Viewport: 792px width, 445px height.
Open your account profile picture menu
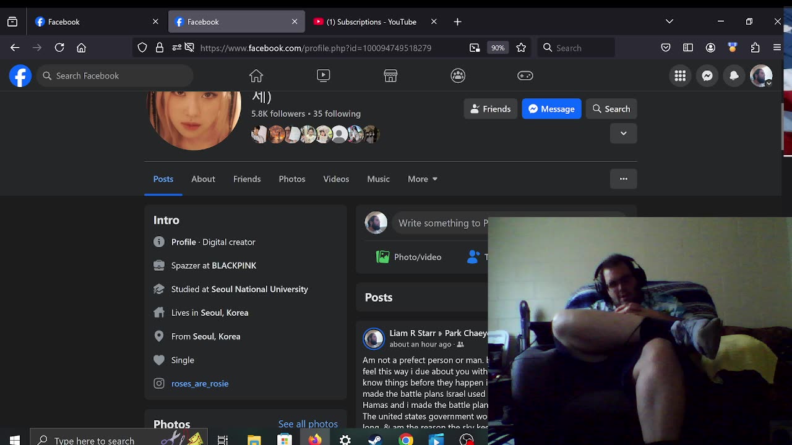coord(761,75)
